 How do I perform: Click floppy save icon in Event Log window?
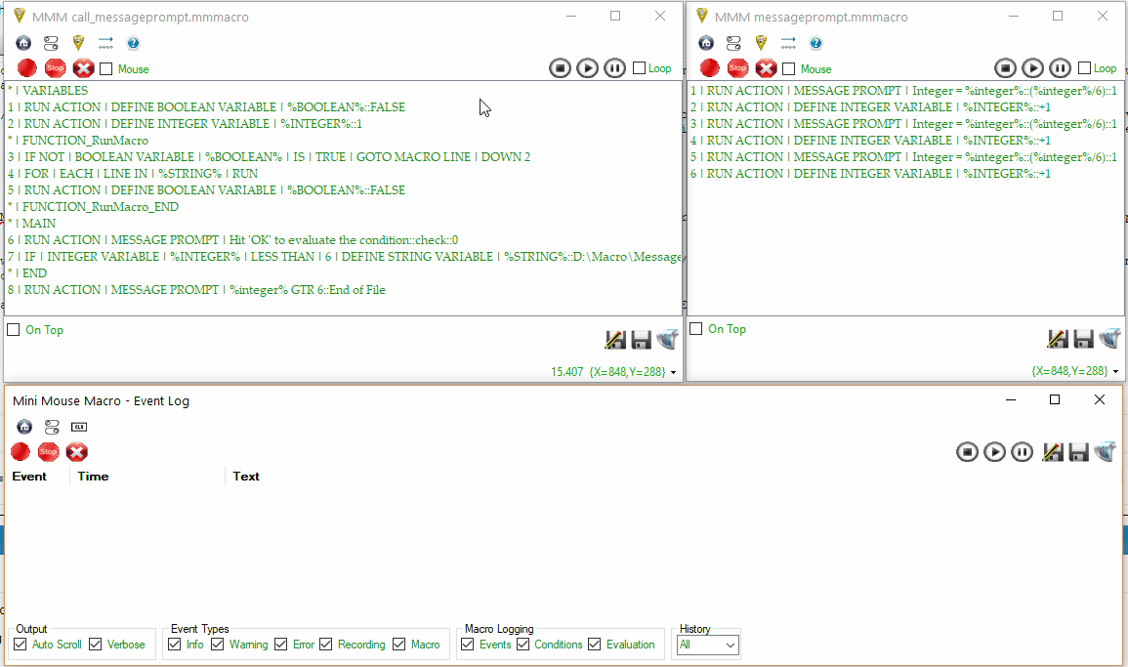1078,452
